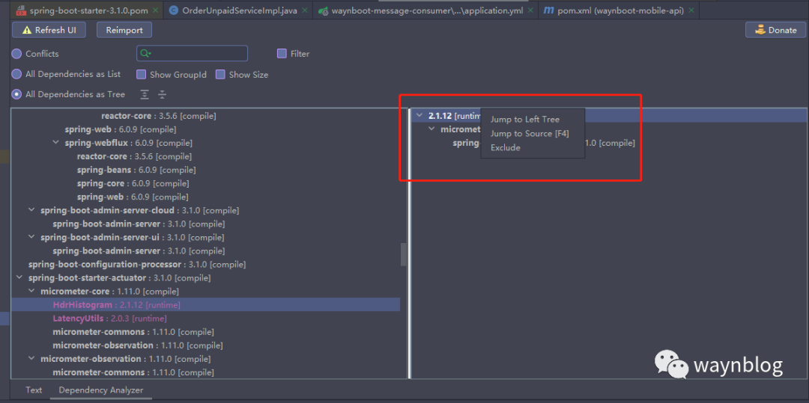
Task: Click the Donate button
Action: click(x=775, y=31)
